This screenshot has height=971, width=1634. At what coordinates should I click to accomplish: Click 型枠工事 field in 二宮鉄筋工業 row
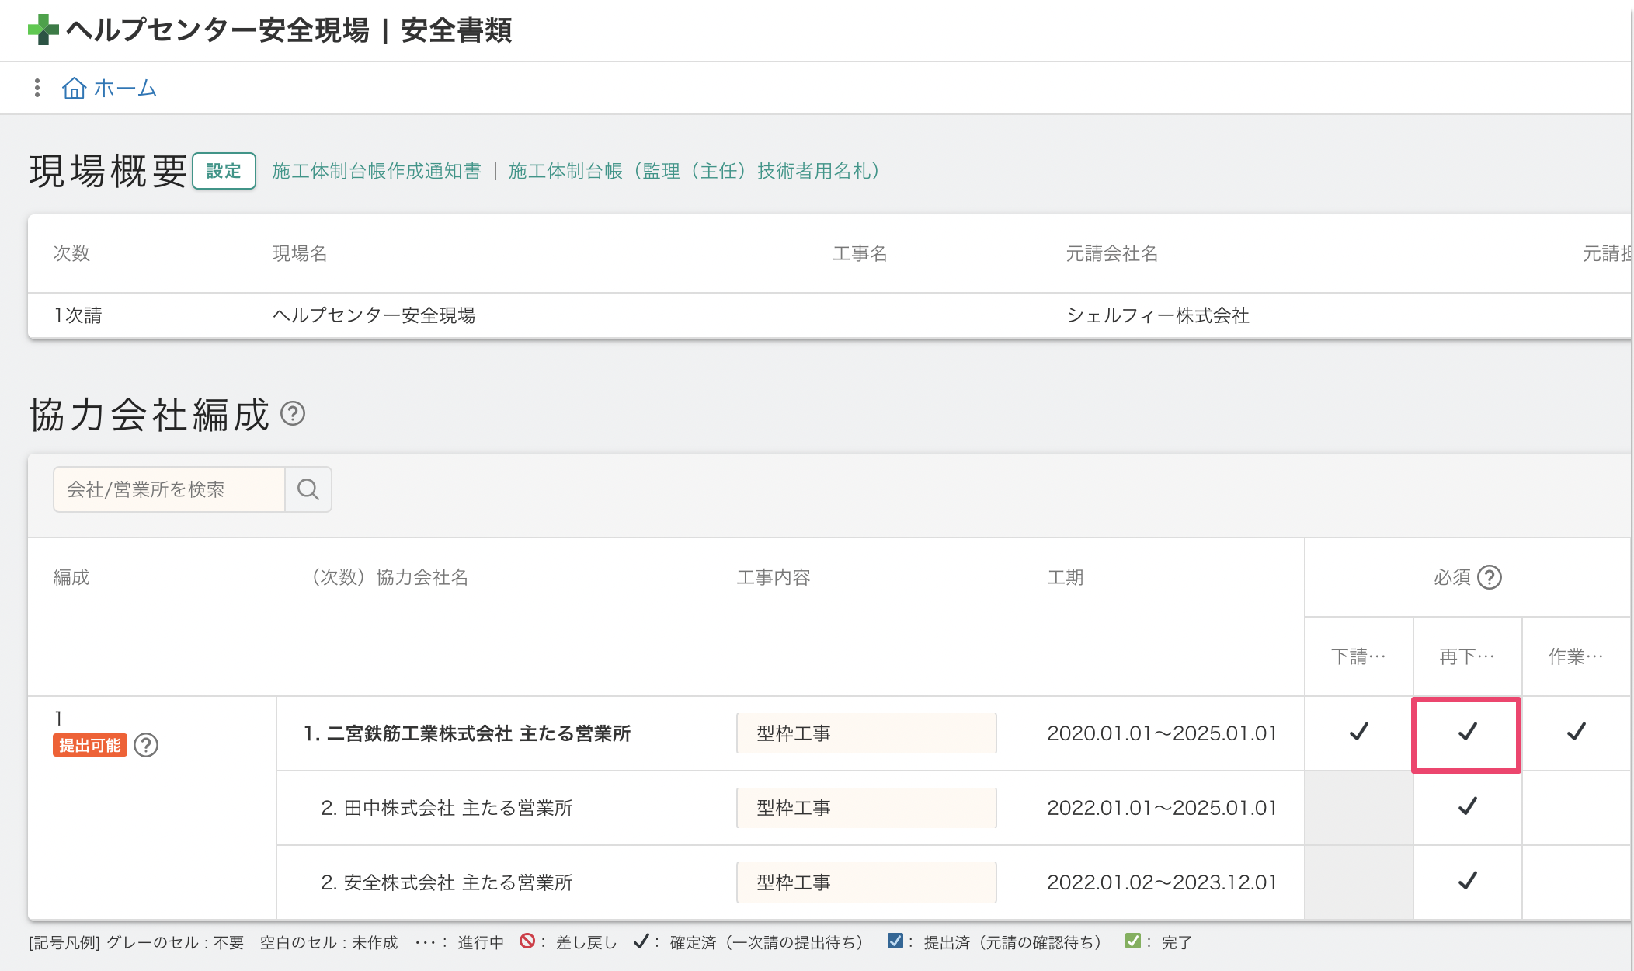866,733
